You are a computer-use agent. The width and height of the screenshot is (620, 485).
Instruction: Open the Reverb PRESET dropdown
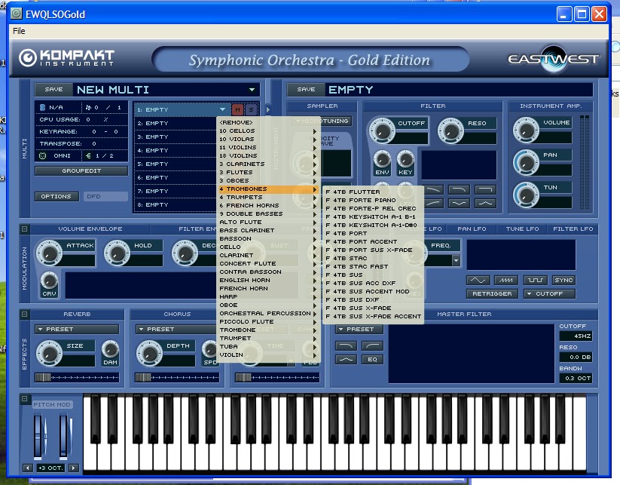(77, 330)
